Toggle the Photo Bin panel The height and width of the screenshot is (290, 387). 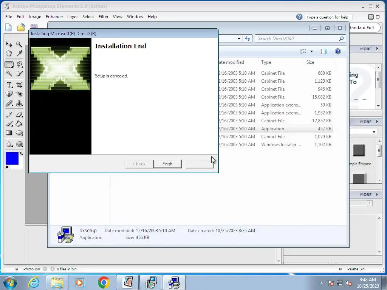(x=17, y=269)
